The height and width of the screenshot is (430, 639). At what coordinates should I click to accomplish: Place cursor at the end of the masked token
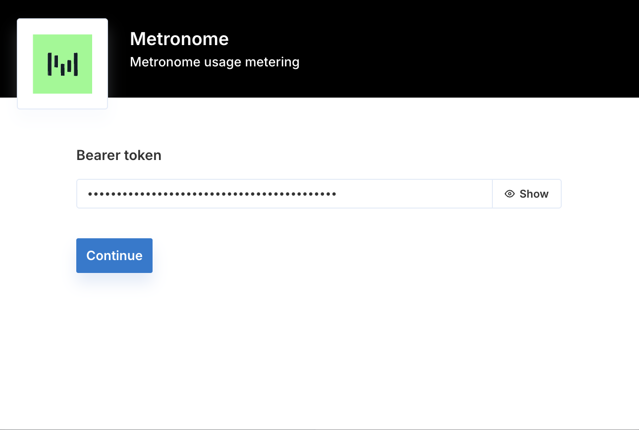(338, 194)
